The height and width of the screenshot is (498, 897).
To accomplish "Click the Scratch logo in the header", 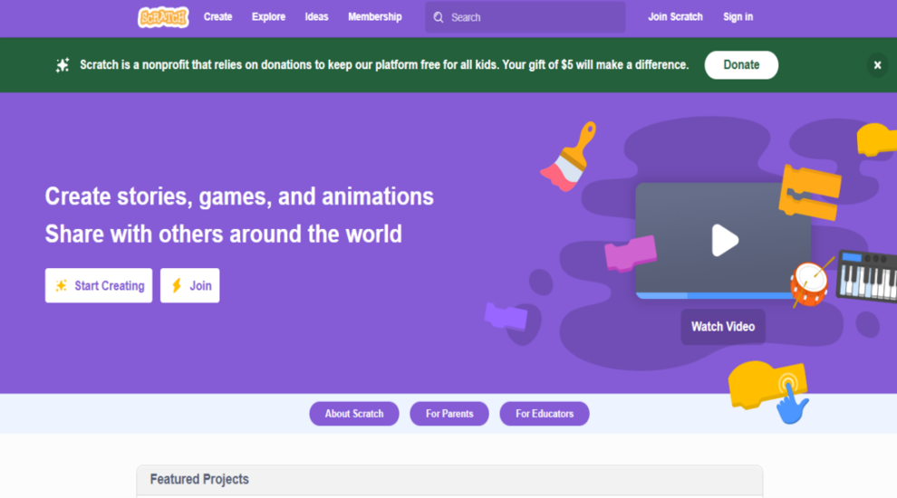I will [163, 17].
